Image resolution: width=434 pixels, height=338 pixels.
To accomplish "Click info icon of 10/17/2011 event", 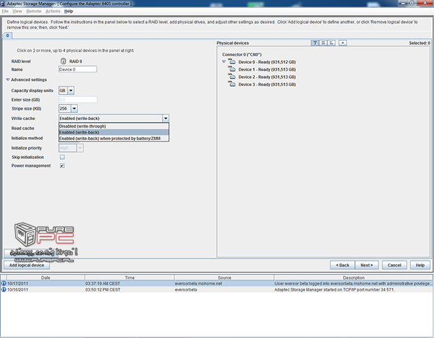I will 3,284.
